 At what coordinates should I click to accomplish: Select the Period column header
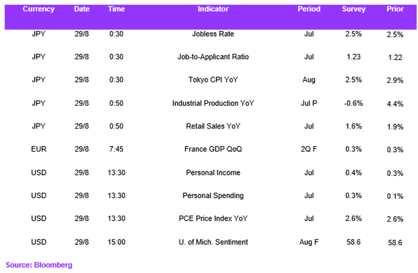(x=309, y=9)
